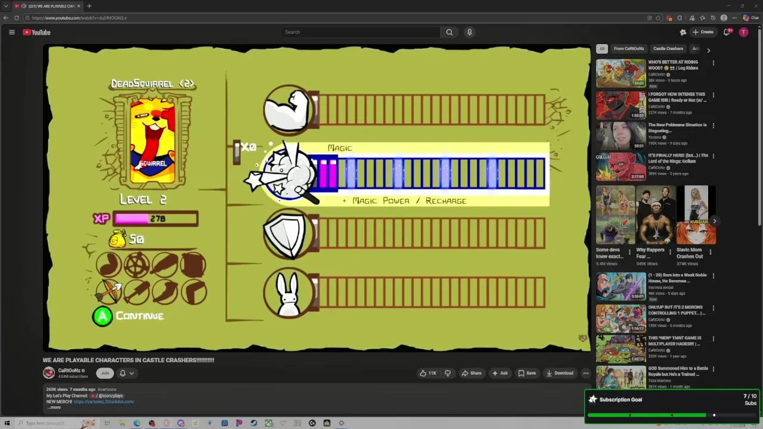Open the cartoonz.3blackdot.com merch link
This screenshot has width=763, height=429.
coord(104,402)
